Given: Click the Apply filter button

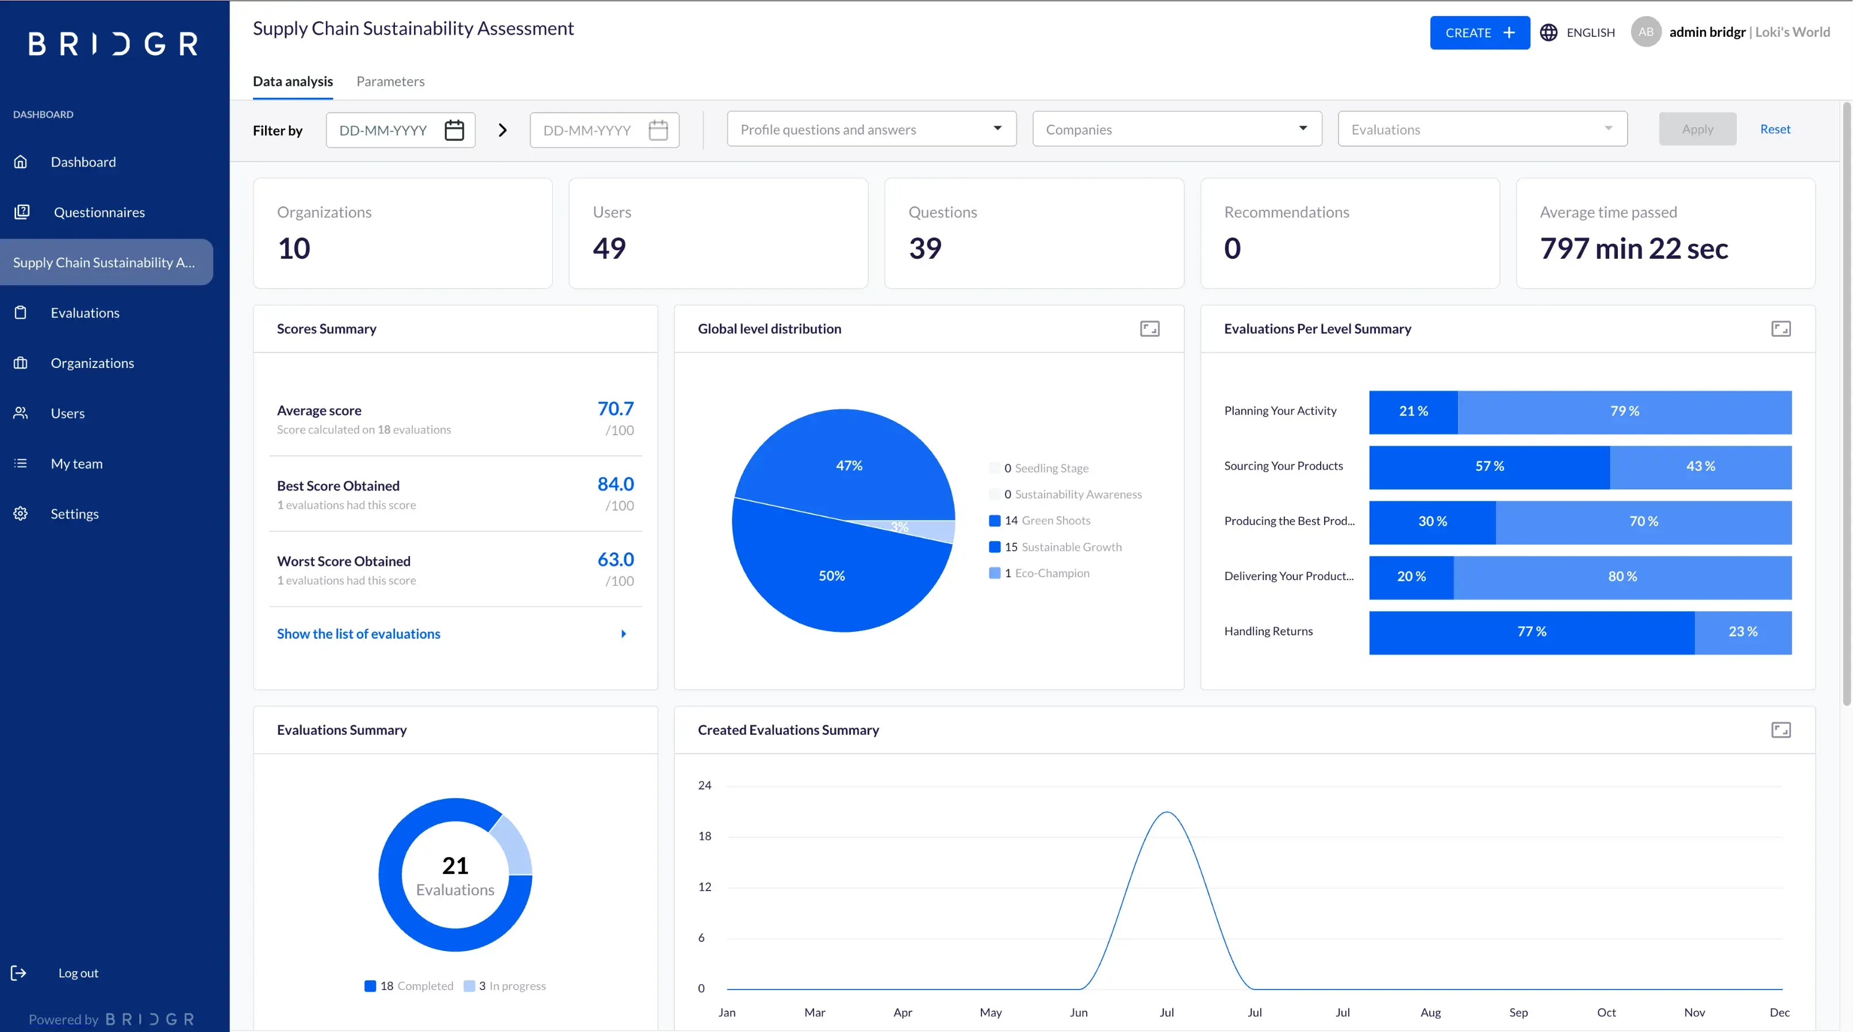Looking at the screenshot, I should point(1698,129).
